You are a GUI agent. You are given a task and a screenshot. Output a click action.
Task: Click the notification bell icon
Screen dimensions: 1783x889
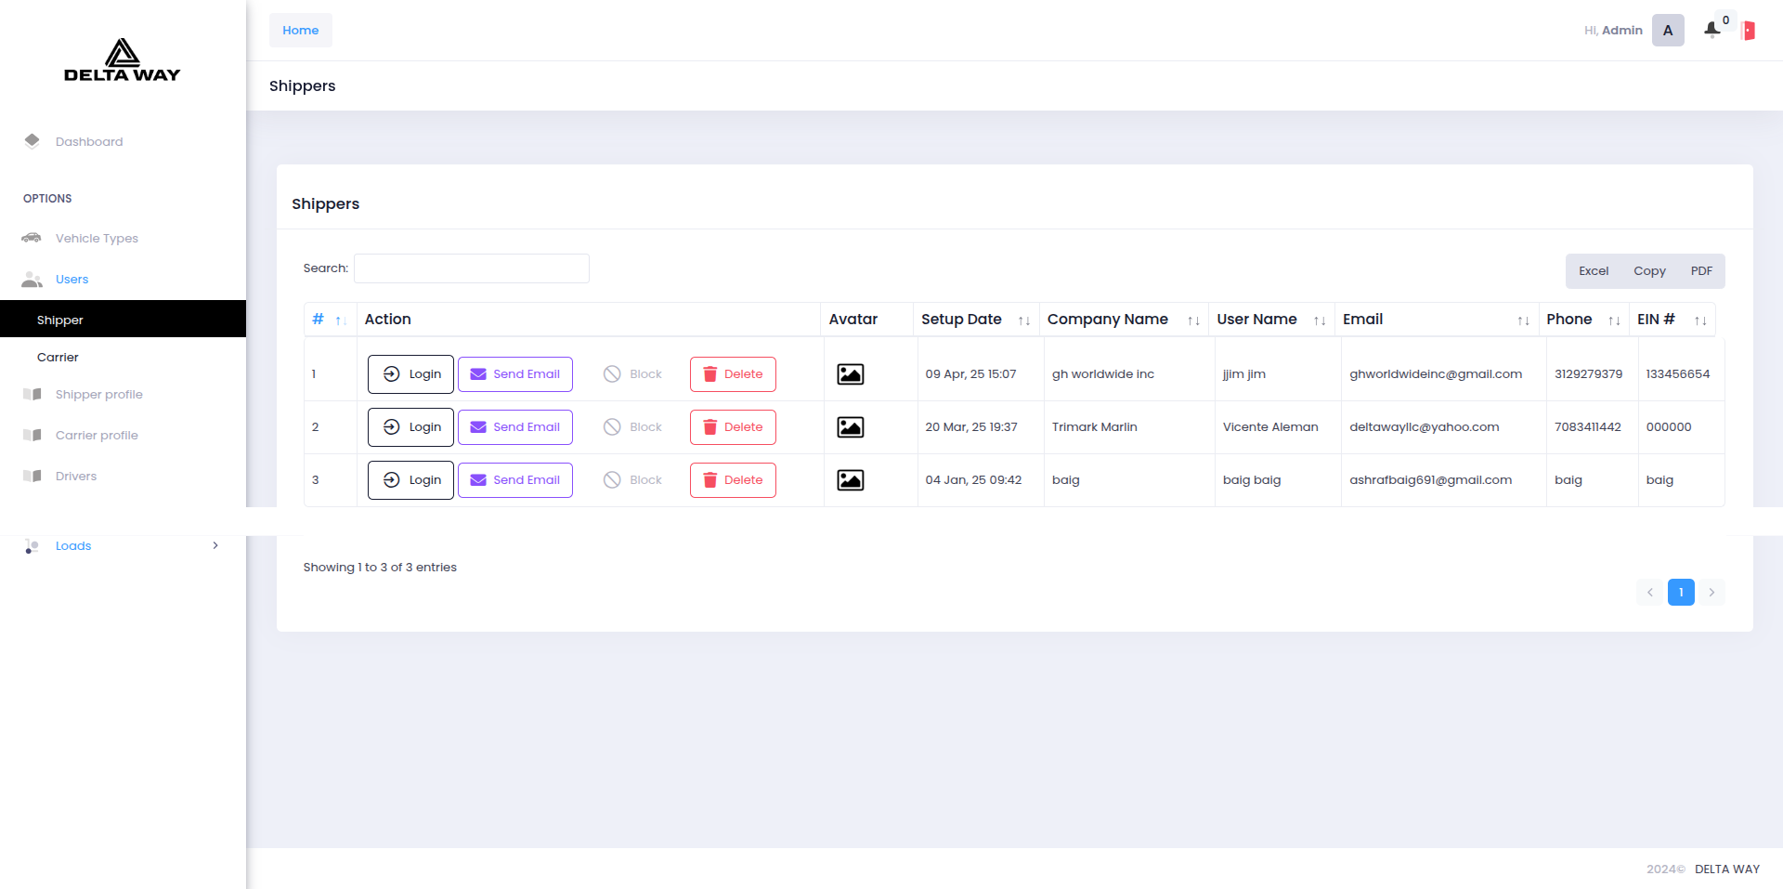1711,30
